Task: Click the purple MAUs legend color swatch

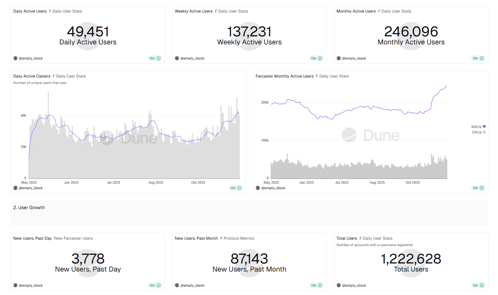Action: (x=484, y=126)
